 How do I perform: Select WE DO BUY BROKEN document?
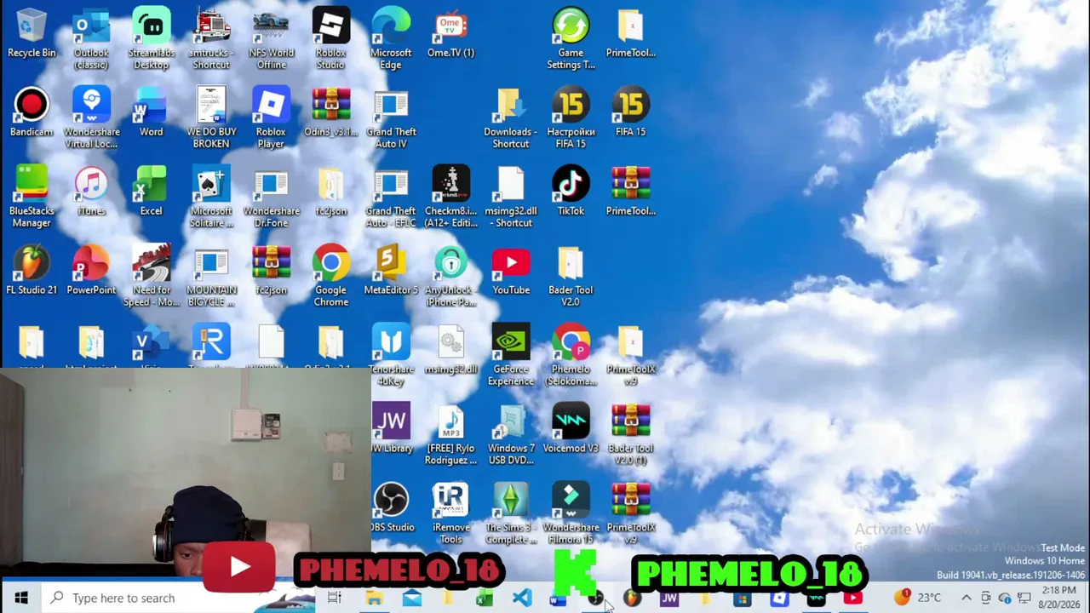[211, 119]
